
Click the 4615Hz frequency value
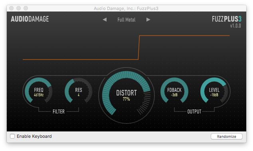click(x=39, y=95)
